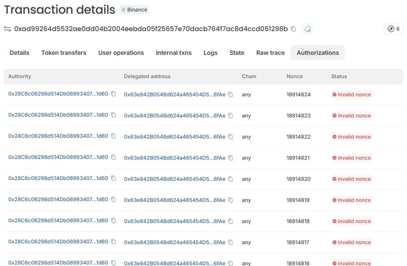Click Invalid nonce status for nonce 18914824

(352, 95)
